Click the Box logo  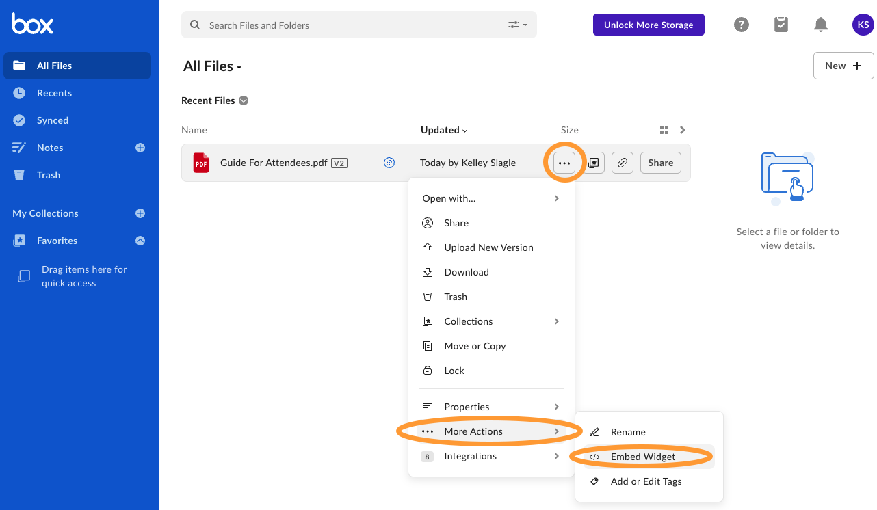(x=32, y=24)
